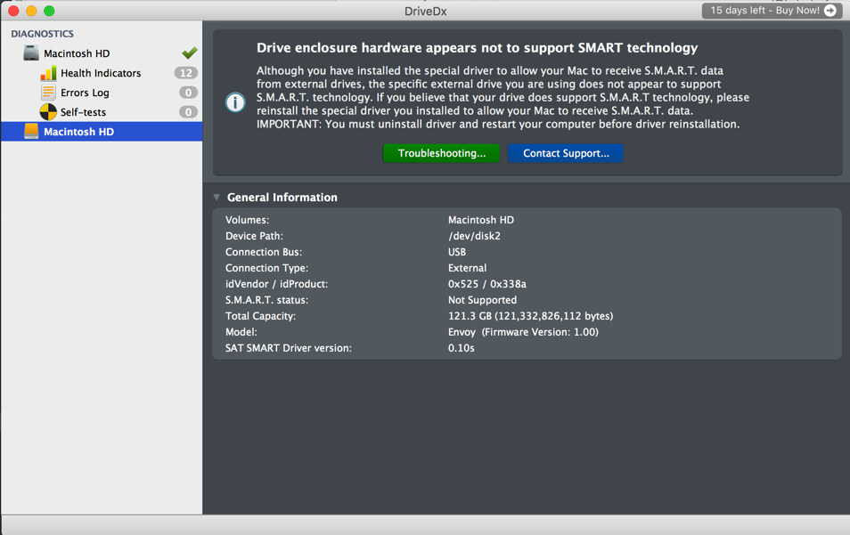Click the Errors Log document icon
Screen dimensions: 850x535
48,93
